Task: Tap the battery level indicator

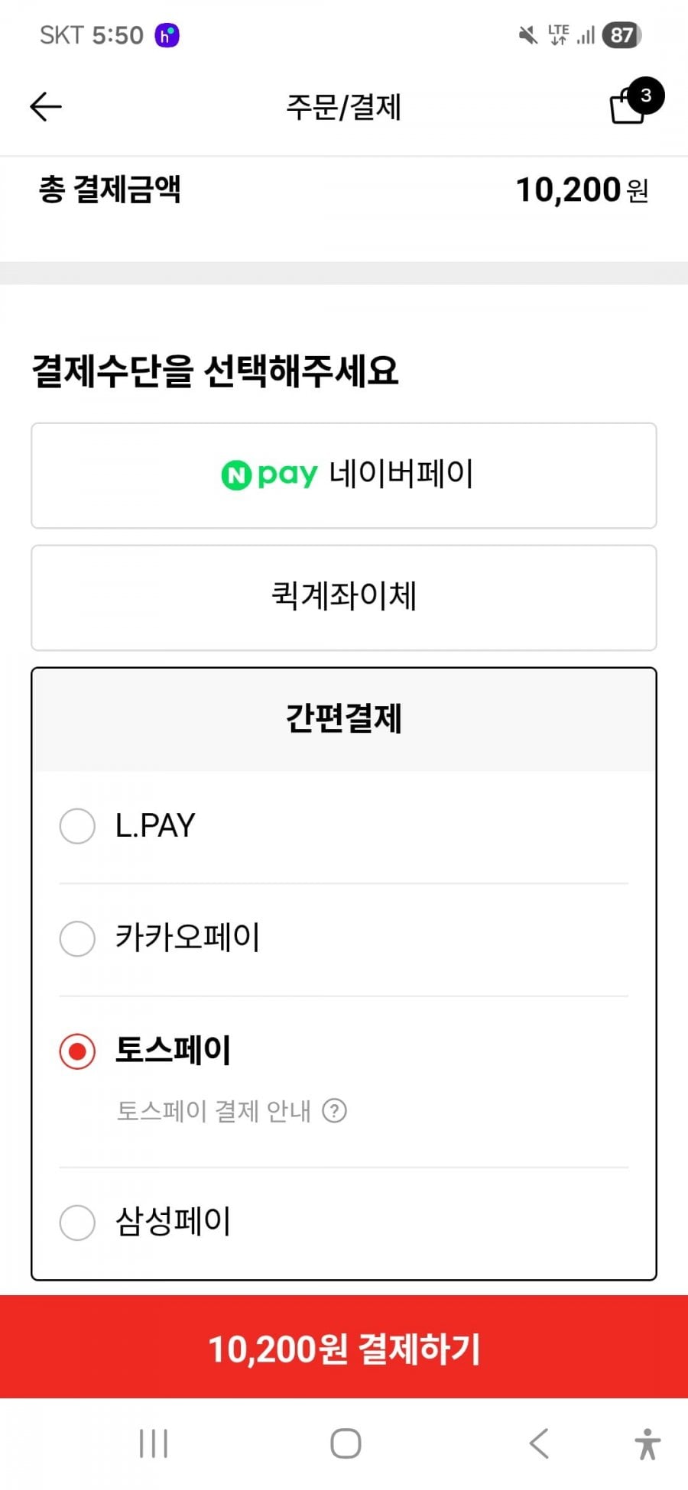Action: (621, 35)
